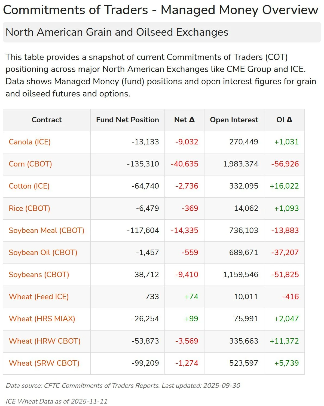
Task: Open the Corn (CBOT) contract link
Action: pyautogui.click(x=30, y=164)
